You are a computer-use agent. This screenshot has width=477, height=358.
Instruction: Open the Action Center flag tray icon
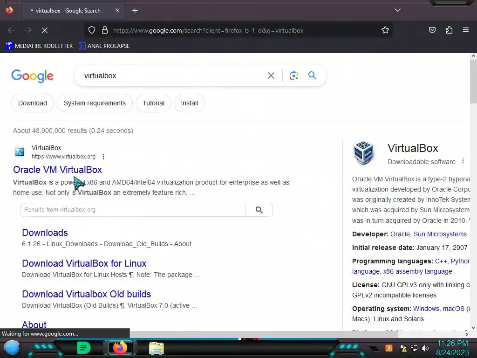(403, 348)
